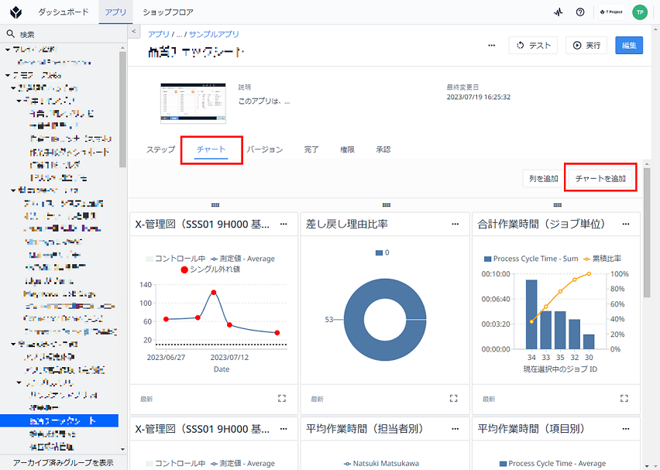The width and height of the screenshot is (660, 470).
Task: Collapse the sidebar with the arrow button
Action: coord(134,32)
